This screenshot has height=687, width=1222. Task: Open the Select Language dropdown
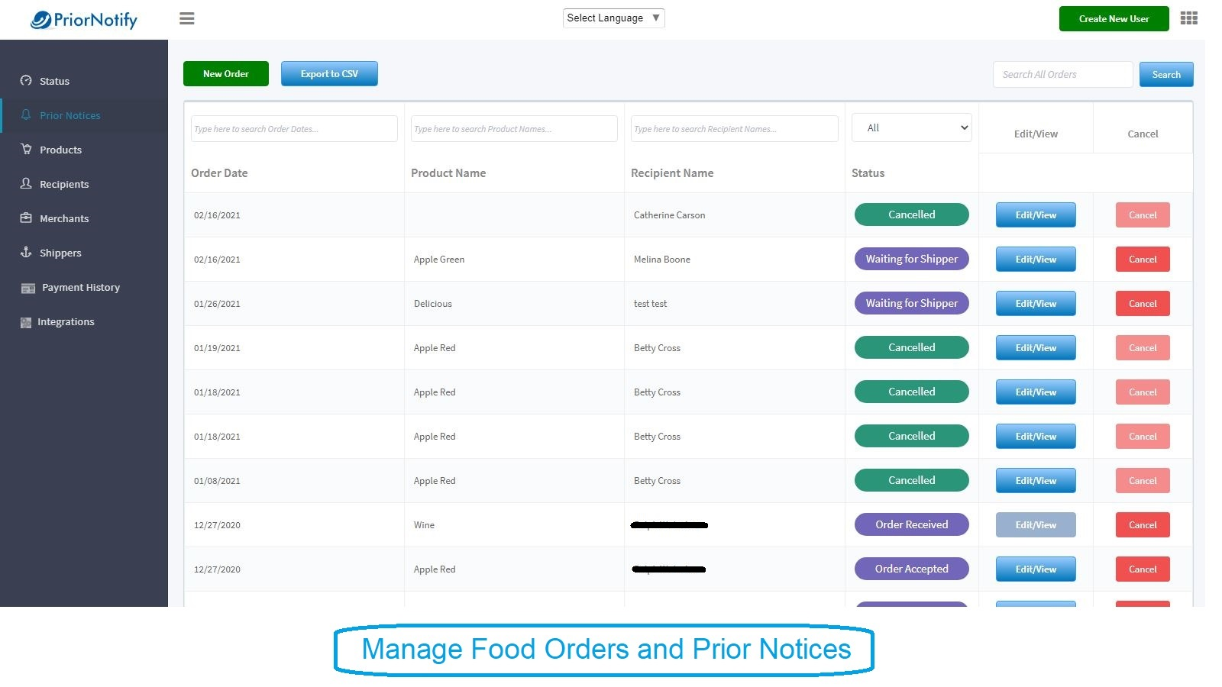coord(613,18)
